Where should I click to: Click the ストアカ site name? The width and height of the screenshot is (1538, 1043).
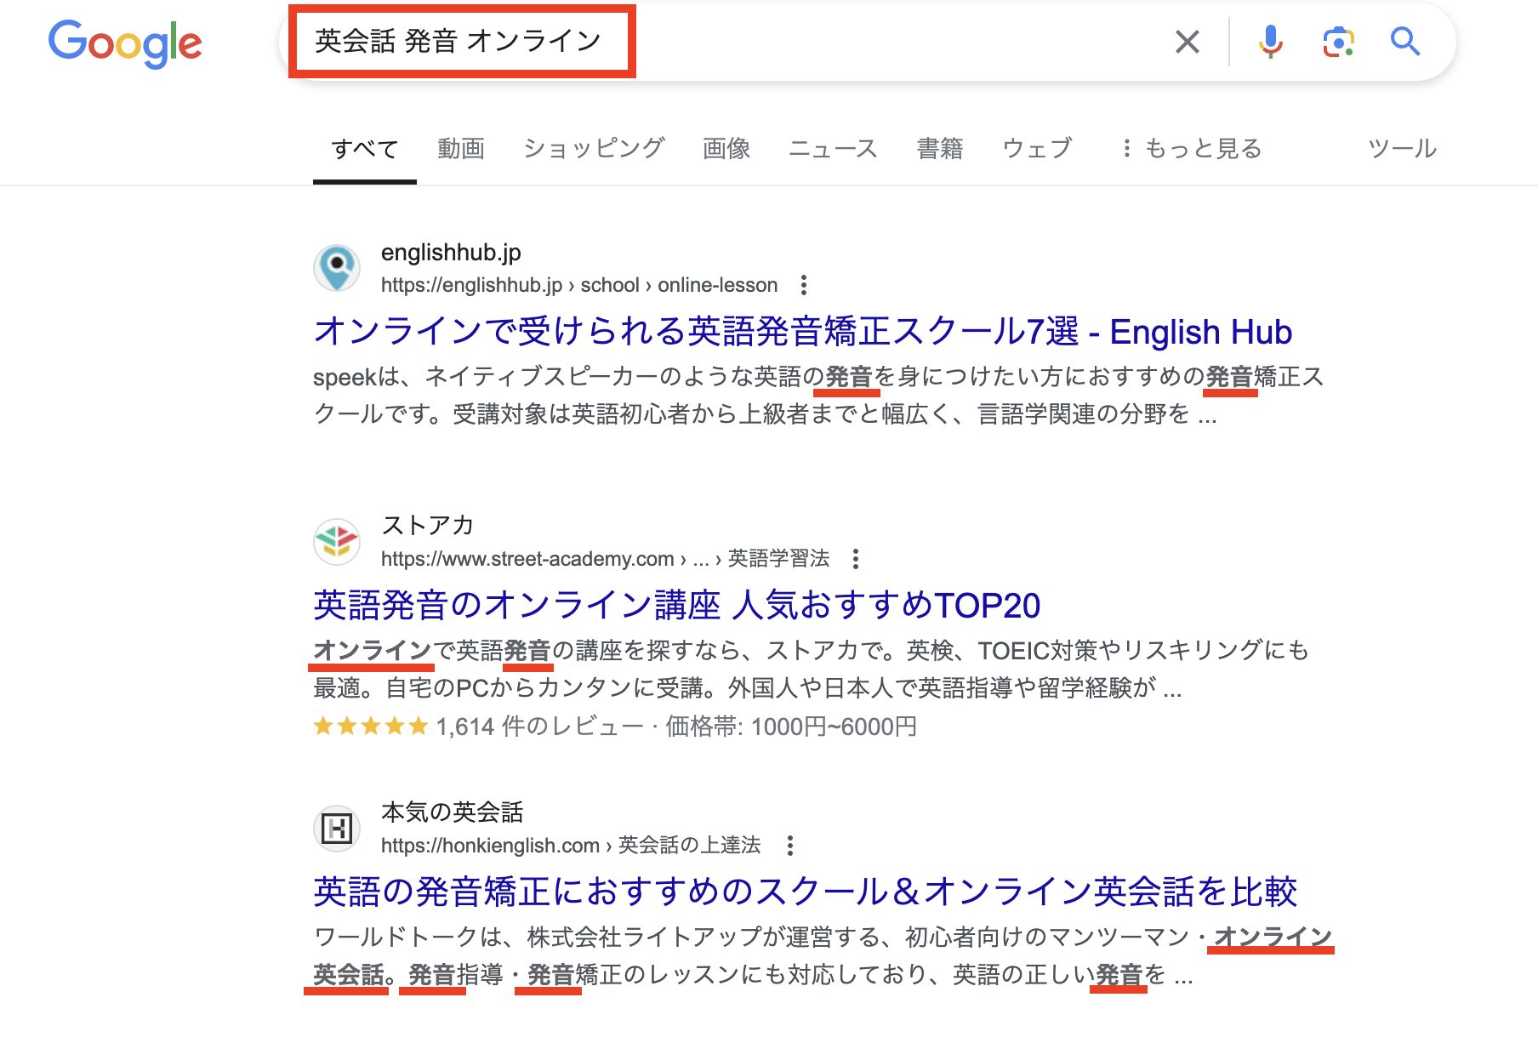[x=427, y=526]
